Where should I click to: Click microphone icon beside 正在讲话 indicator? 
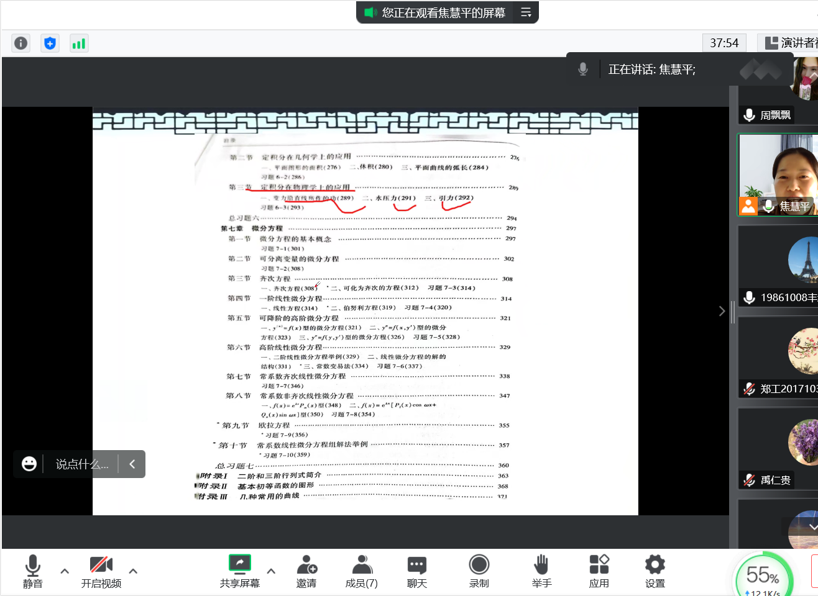pyautogui.click(x=583, y=69)
